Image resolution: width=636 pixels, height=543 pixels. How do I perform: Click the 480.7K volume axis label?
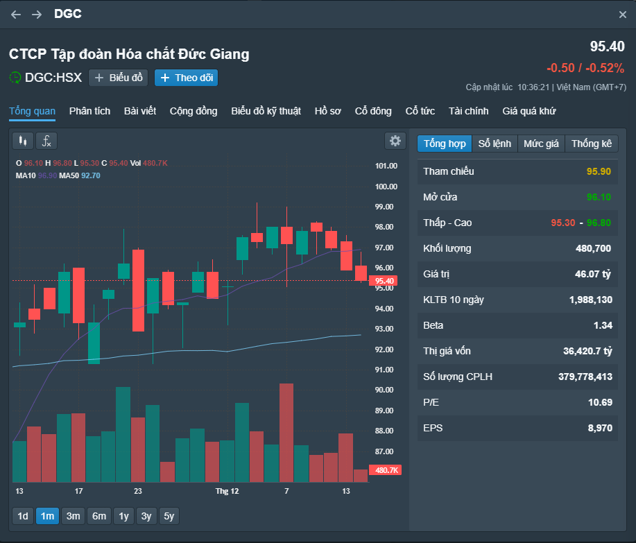386,470
